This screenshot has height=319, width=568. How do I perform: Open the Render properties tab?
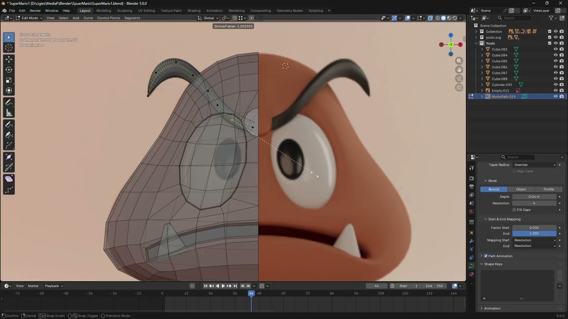tap(471, 178)
